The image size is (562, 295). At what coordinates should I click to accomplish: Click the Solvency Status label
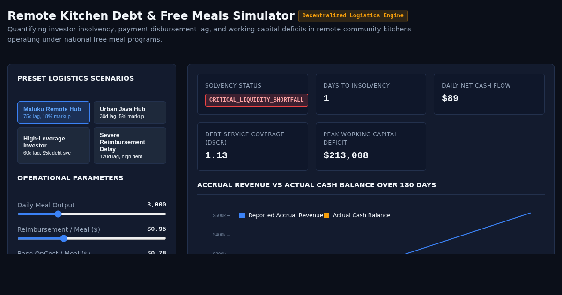(x=233, y=86)
